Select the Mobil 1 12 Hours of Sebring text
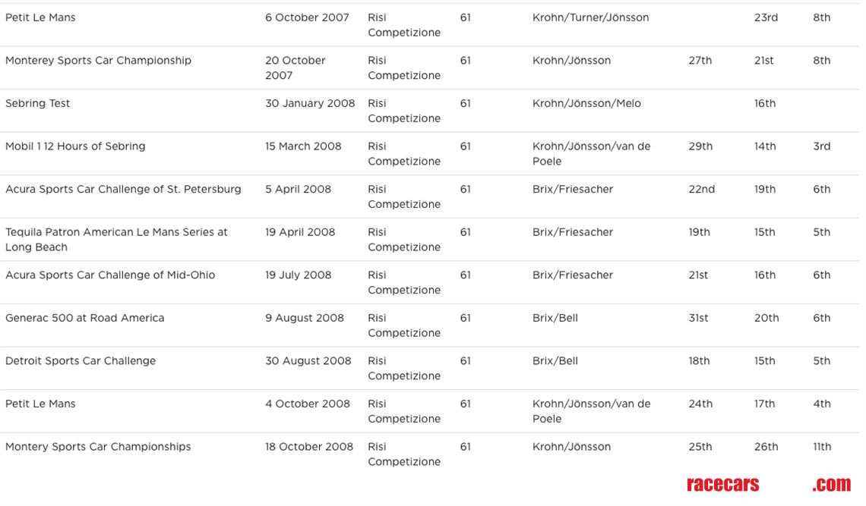This screenshot has height=506, width=866. (75, 146)
